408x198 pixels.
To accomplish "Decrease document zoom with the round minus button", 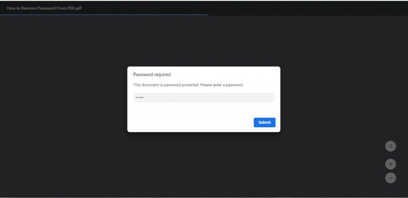I will pyautogui.click(x=390, y=178).
